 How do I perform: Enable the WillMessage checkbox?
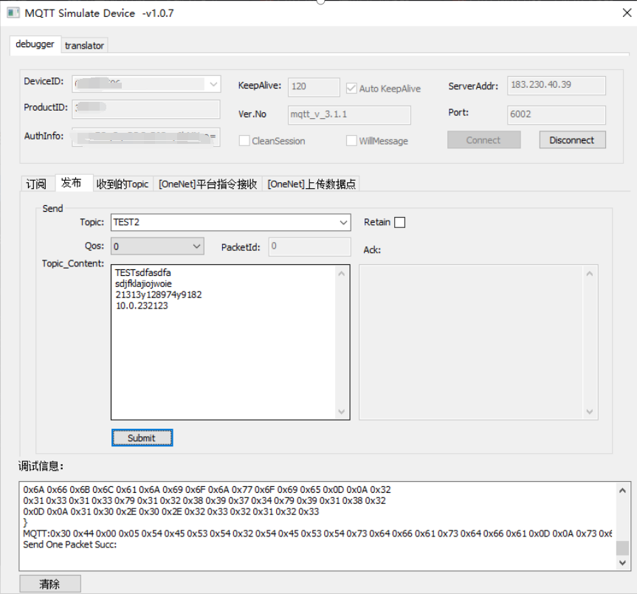coord(351,141)
